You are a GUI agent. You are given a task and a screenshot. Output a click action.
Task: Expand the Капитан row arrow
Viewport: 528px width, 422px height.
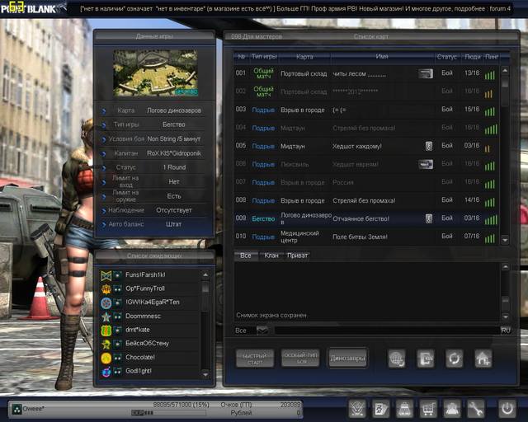pyautogui.click(x=104, y=154)
